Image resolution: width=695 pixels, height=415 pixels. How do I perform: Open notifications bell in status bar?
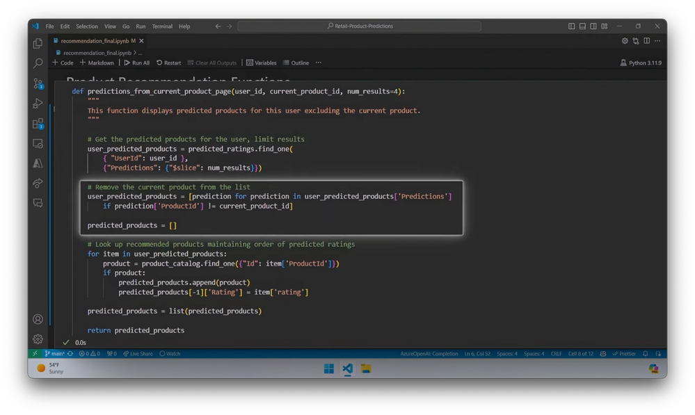(646, 353)
